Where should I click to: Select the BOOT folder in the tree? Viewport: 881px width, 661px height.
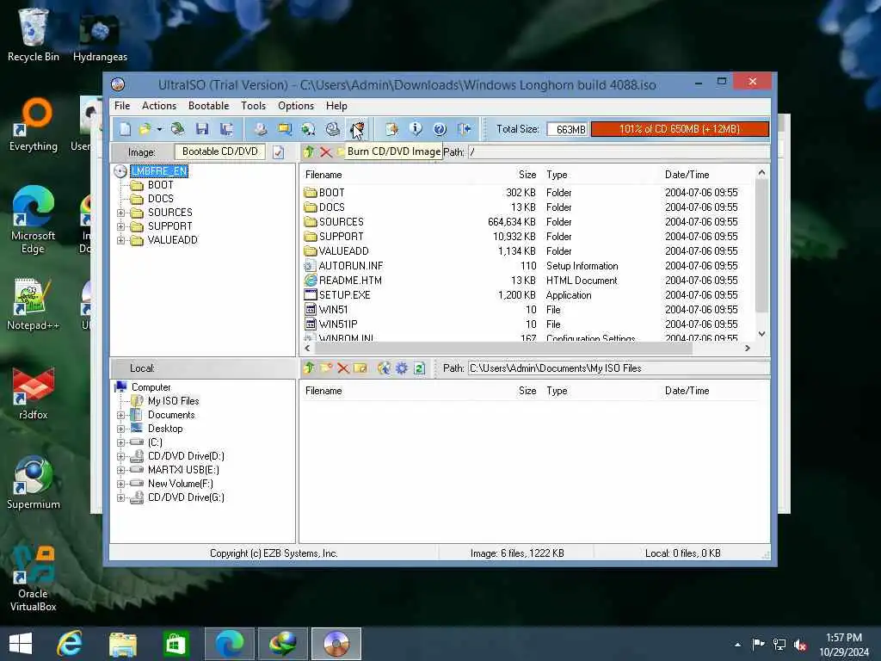point(160,185)
